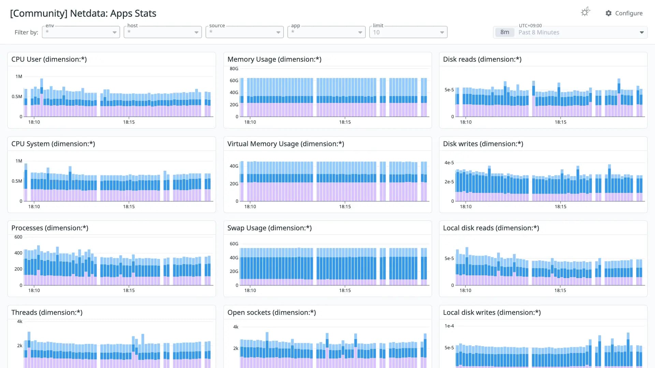Click the Memory Usage chart title

tap(274, 59)
